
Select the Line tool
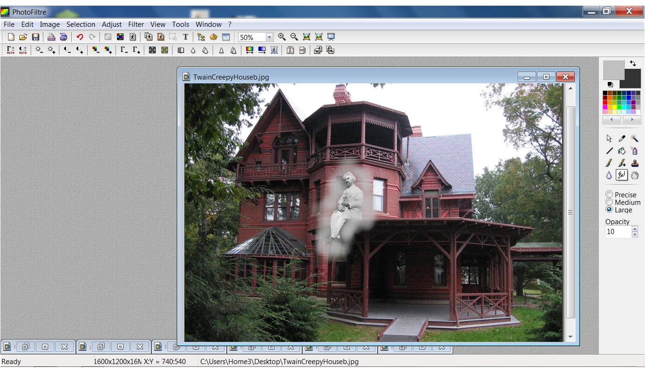point(609,151)
